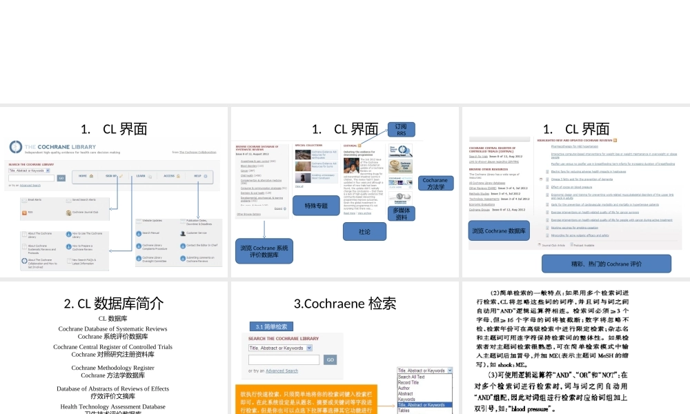Click the paragraph starting (2)简单检索的一般特点
Screen dimensions: 690x414
[x=552, y=328]
